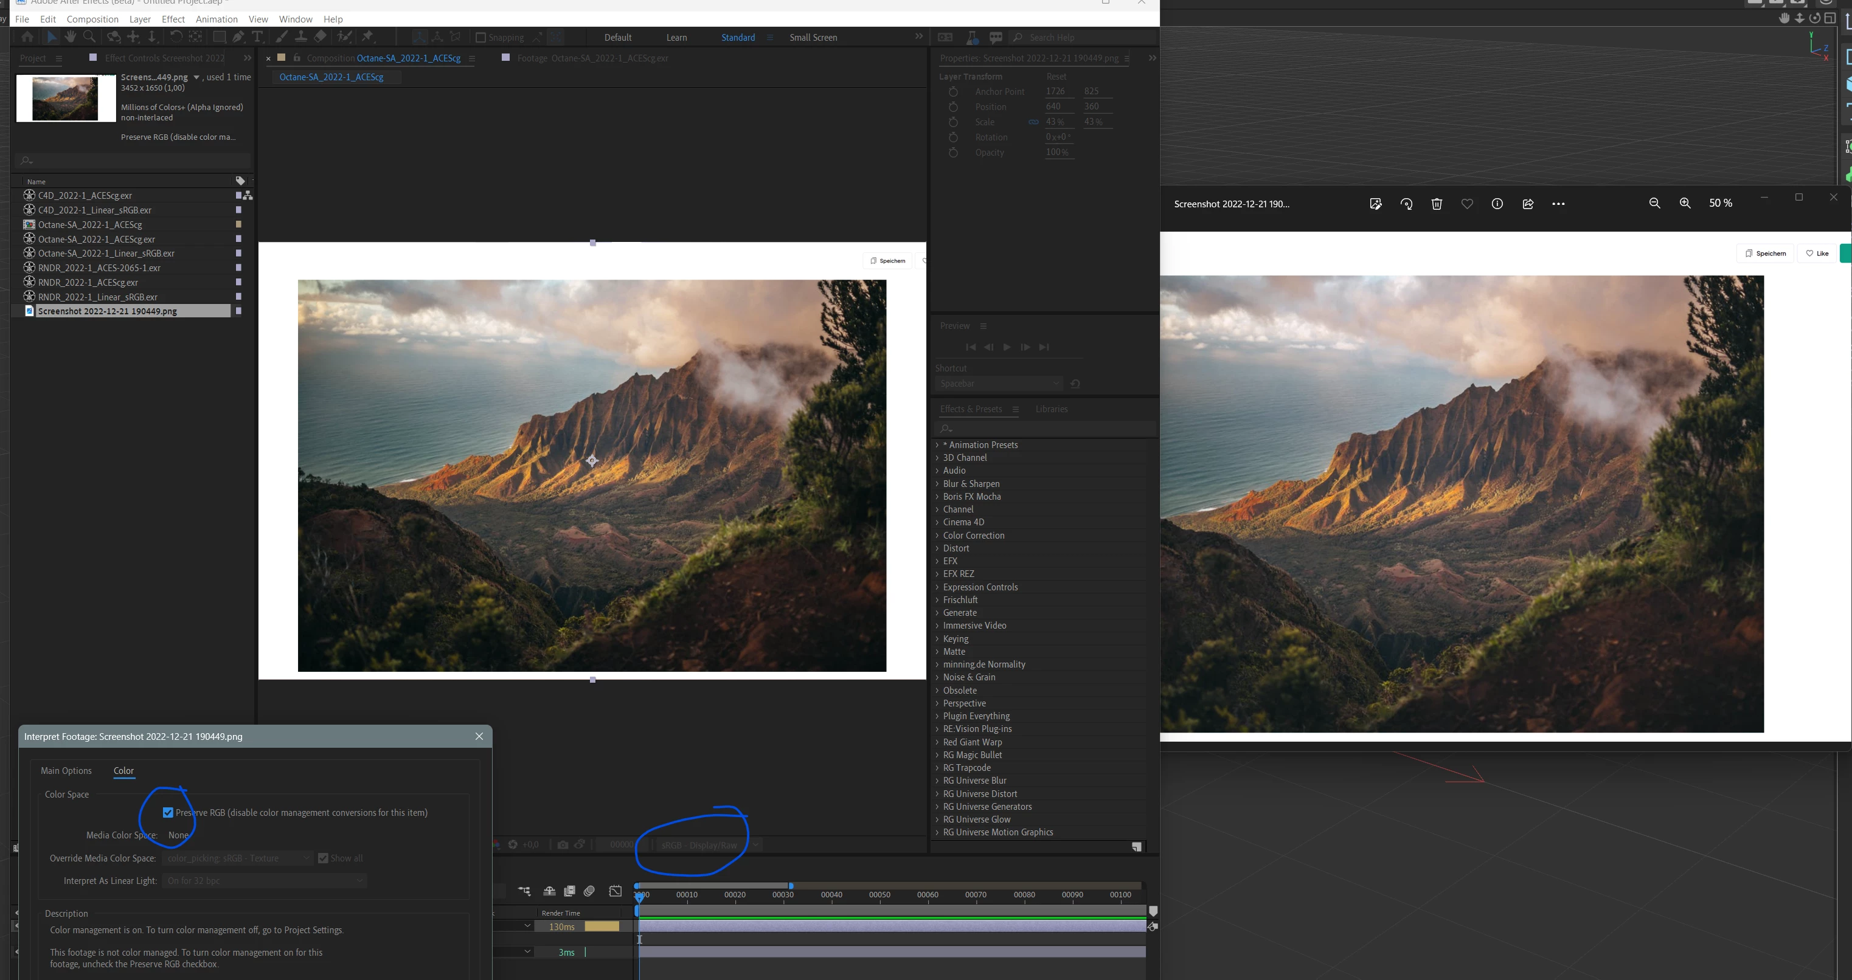Image resolution: width=1852 pixels, height=980 pixels.
Task: Select the Hand tool in toolbar
Action: click(71, 36)
